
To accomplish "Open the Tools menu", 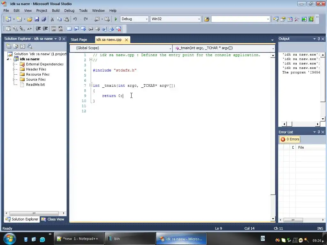I will (83, 11).
